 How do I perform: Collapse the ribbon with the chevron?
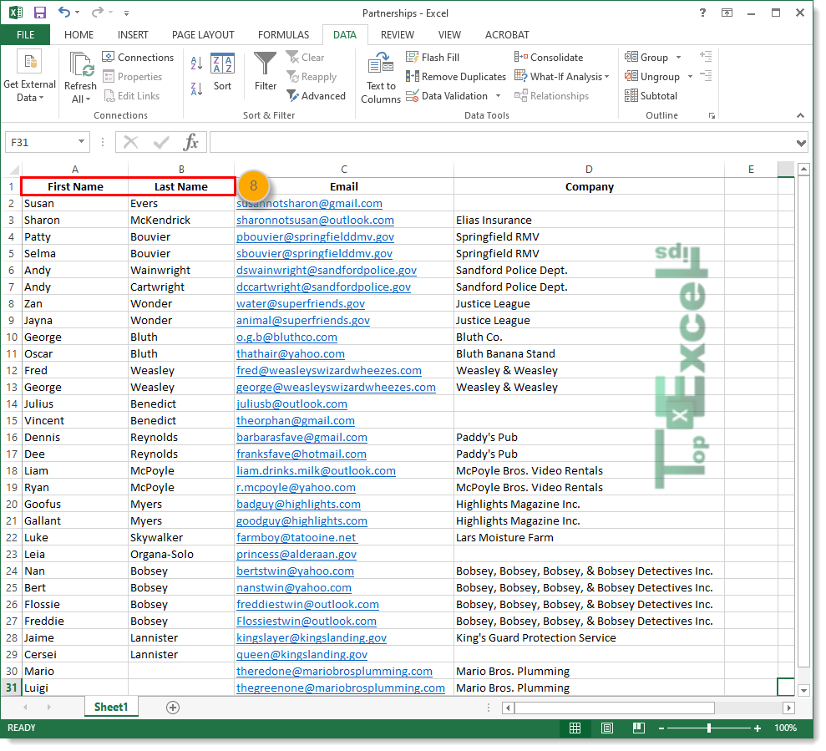(800, 115)
